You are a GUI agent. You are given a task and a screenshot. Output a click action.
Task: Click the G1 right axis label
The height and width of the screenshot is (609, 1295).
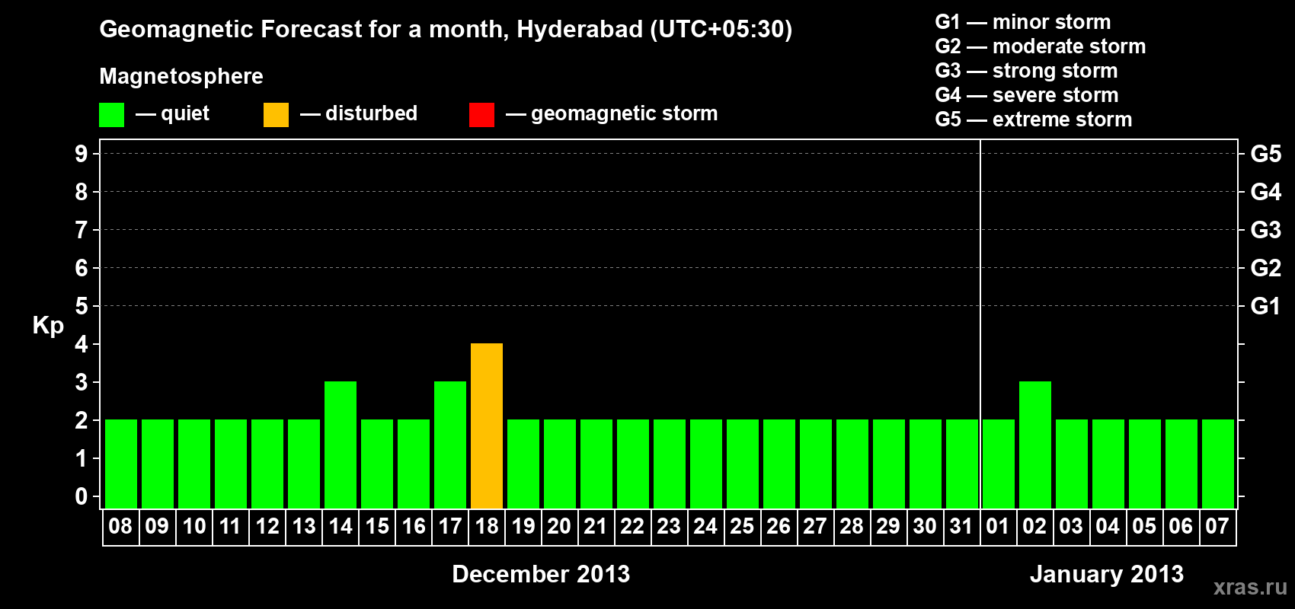[x=1266, y=306]
